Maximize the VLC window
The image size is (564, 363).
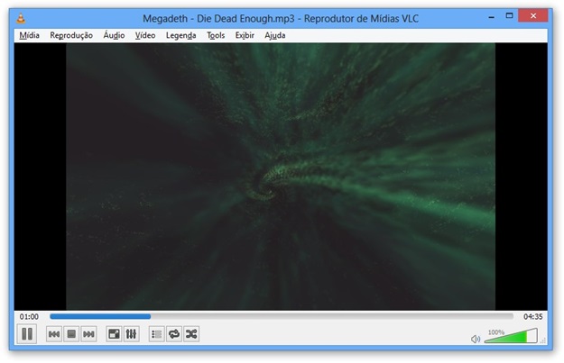[509, 16]
